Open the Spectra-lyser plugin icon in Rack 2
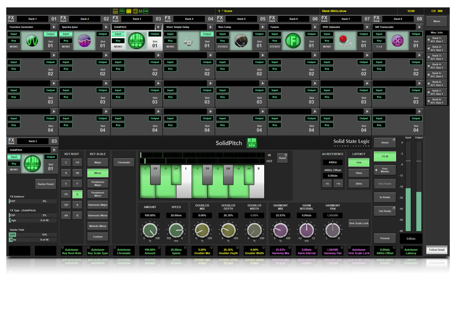 (x=84, y=41)
